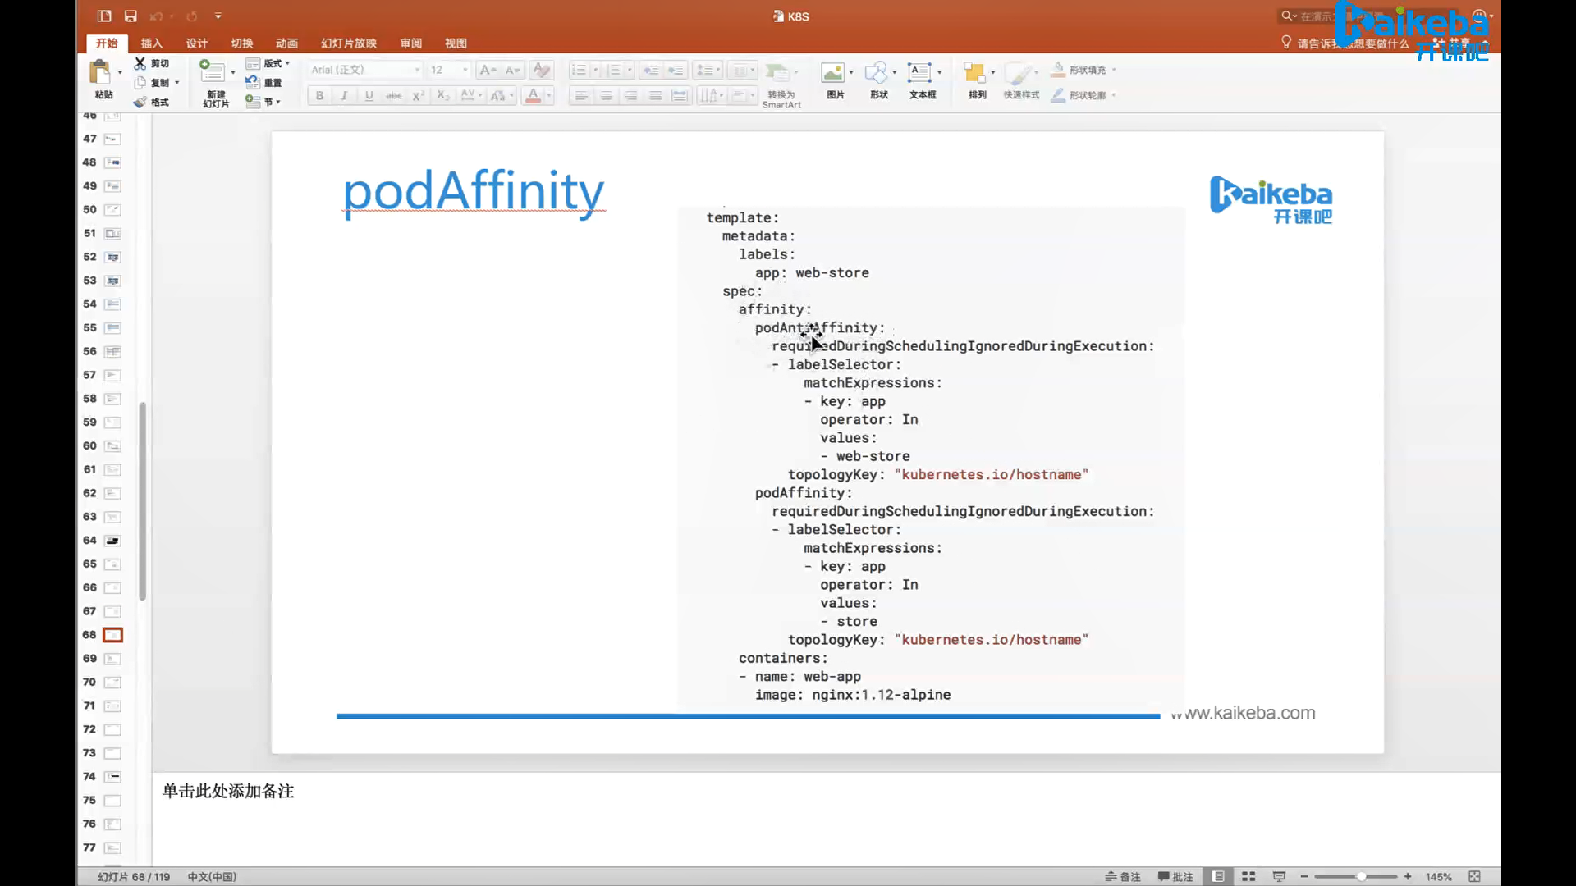1576x886 pixels.
Task: Switch to slide sorter view
Action: coord(1248,876)
